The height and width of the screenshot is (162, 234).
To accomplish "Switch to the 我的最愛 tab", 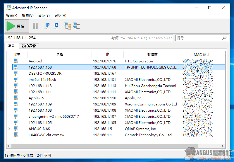I will coord(29,46).
